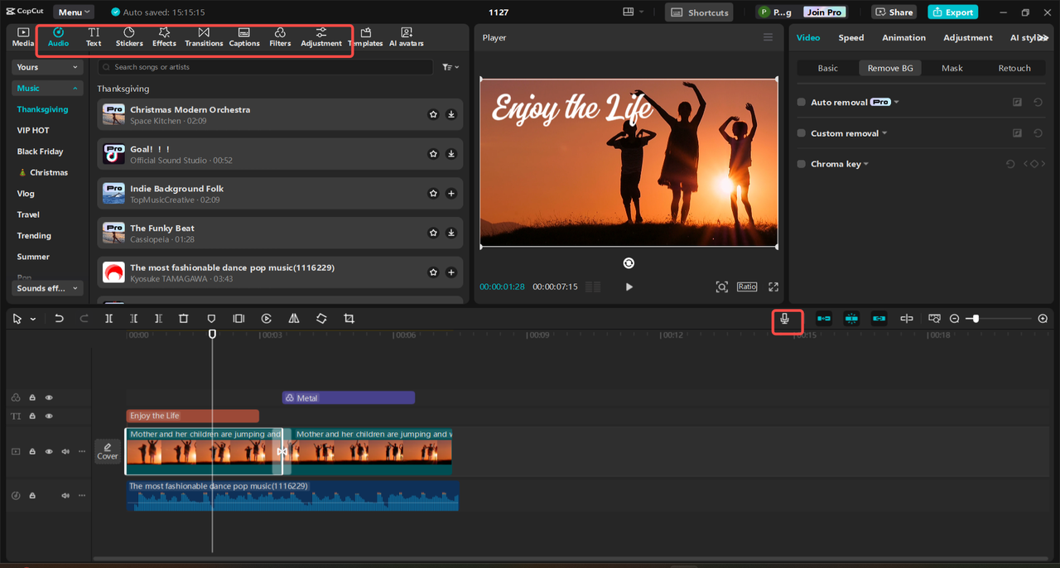Select the Basic sub-tab
Image resolution: width=1060 pixels, height=568 pixels.
pyautogui.click(x=828, y=68)
